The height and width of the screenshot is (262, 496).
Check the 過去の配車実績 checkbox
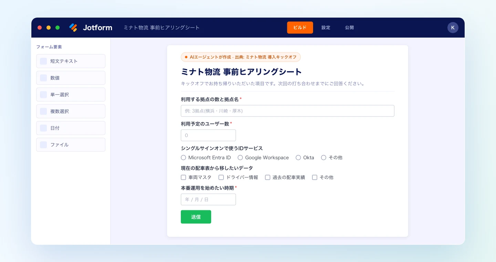coord(268,177)
